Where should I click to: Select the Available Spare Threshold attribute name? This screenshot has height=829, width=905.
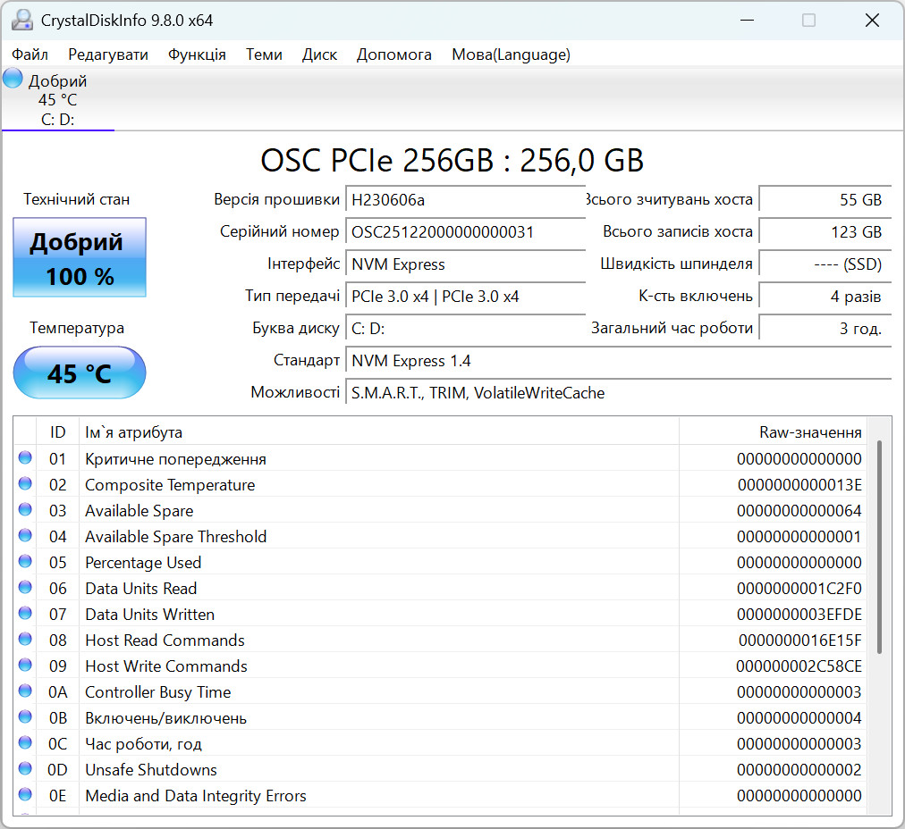(175, 537)
